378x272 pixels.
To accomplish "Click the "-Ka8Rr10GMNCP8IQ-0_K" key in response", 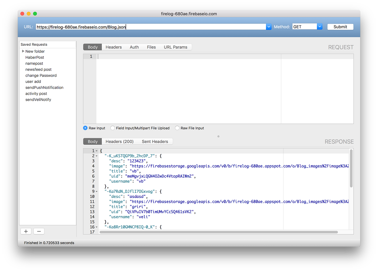I will tap(129, 227).
